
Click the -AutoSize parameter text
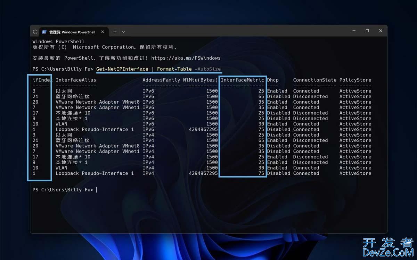(x=208, y=69)
